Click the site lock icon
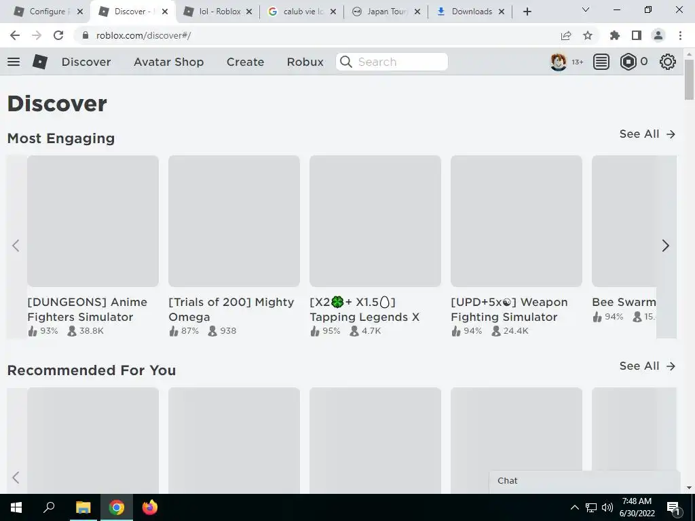The width and height of the screenshot is (695, 521). [x=86, y=35]
